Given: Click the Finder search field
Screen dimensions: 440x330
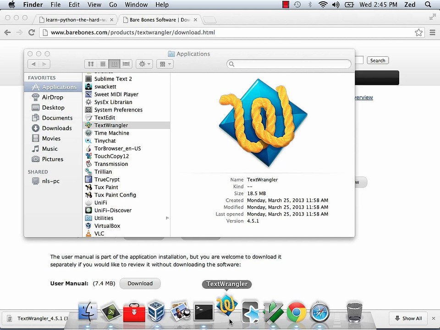Looking at the screenshot, I should 289,64.
